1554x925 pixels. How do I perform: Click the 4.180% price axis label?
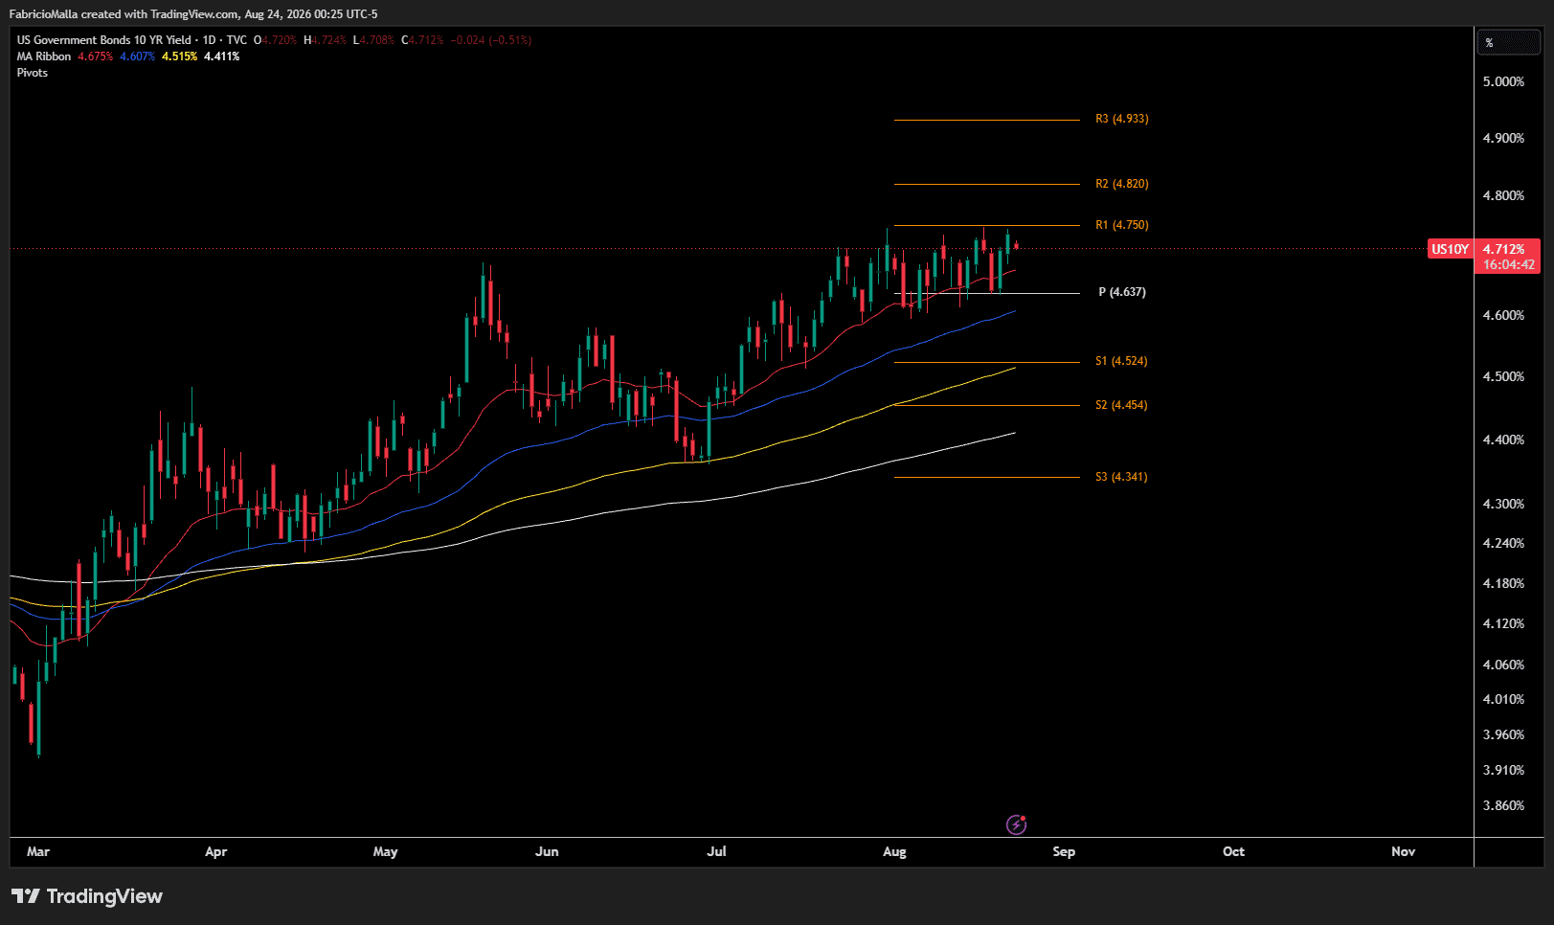(x=1504, y=583)
